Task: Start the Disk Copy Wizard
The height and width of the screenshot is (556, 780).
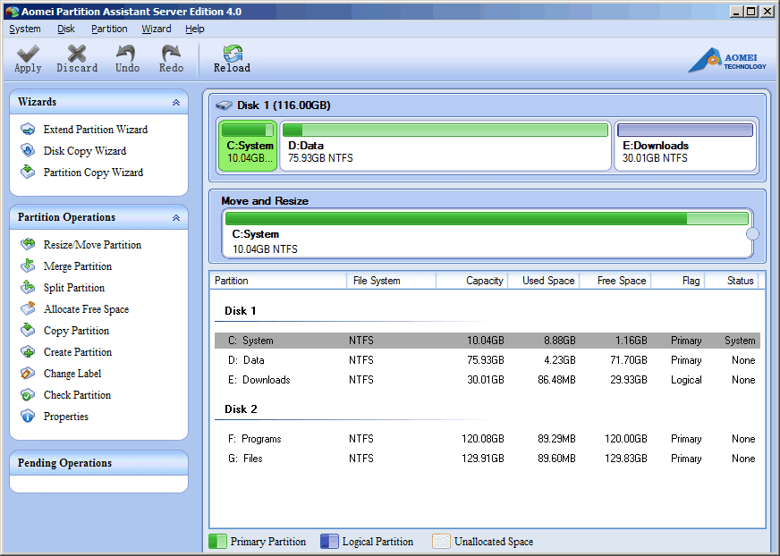Action: pyautogui.click(x=84, y=151)
